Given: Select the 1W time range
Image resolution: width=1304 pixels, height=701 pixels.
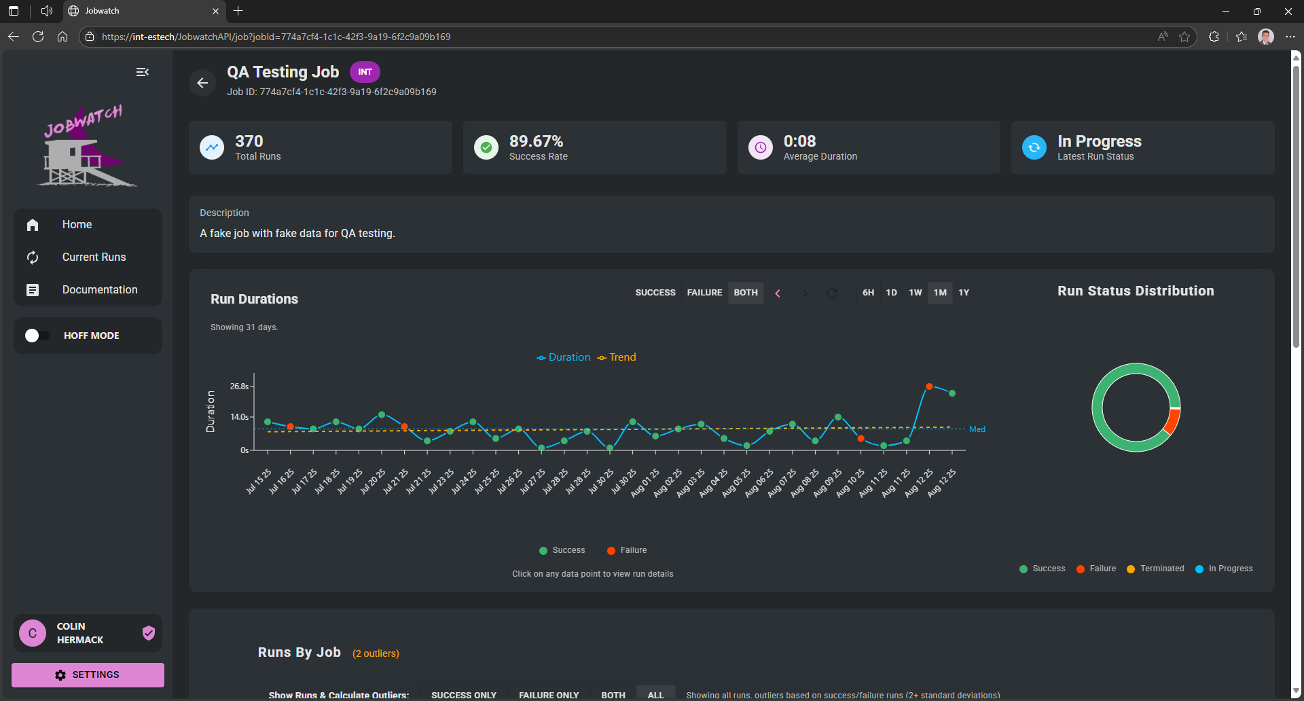Looking at the screenshot, I should [x=915, y=293].
